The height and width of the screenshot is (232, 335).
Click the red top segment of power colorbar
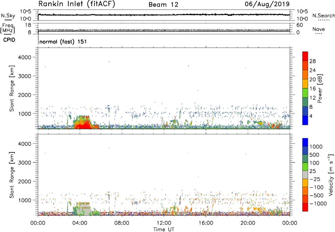click(x=305, y=56)
